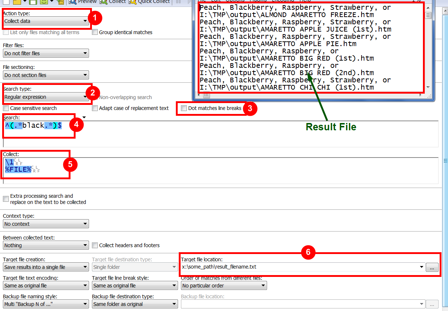This screenshot has height=311, width=448.
Task: Open Target file creation dropdown
Action: tap(46, 267)
